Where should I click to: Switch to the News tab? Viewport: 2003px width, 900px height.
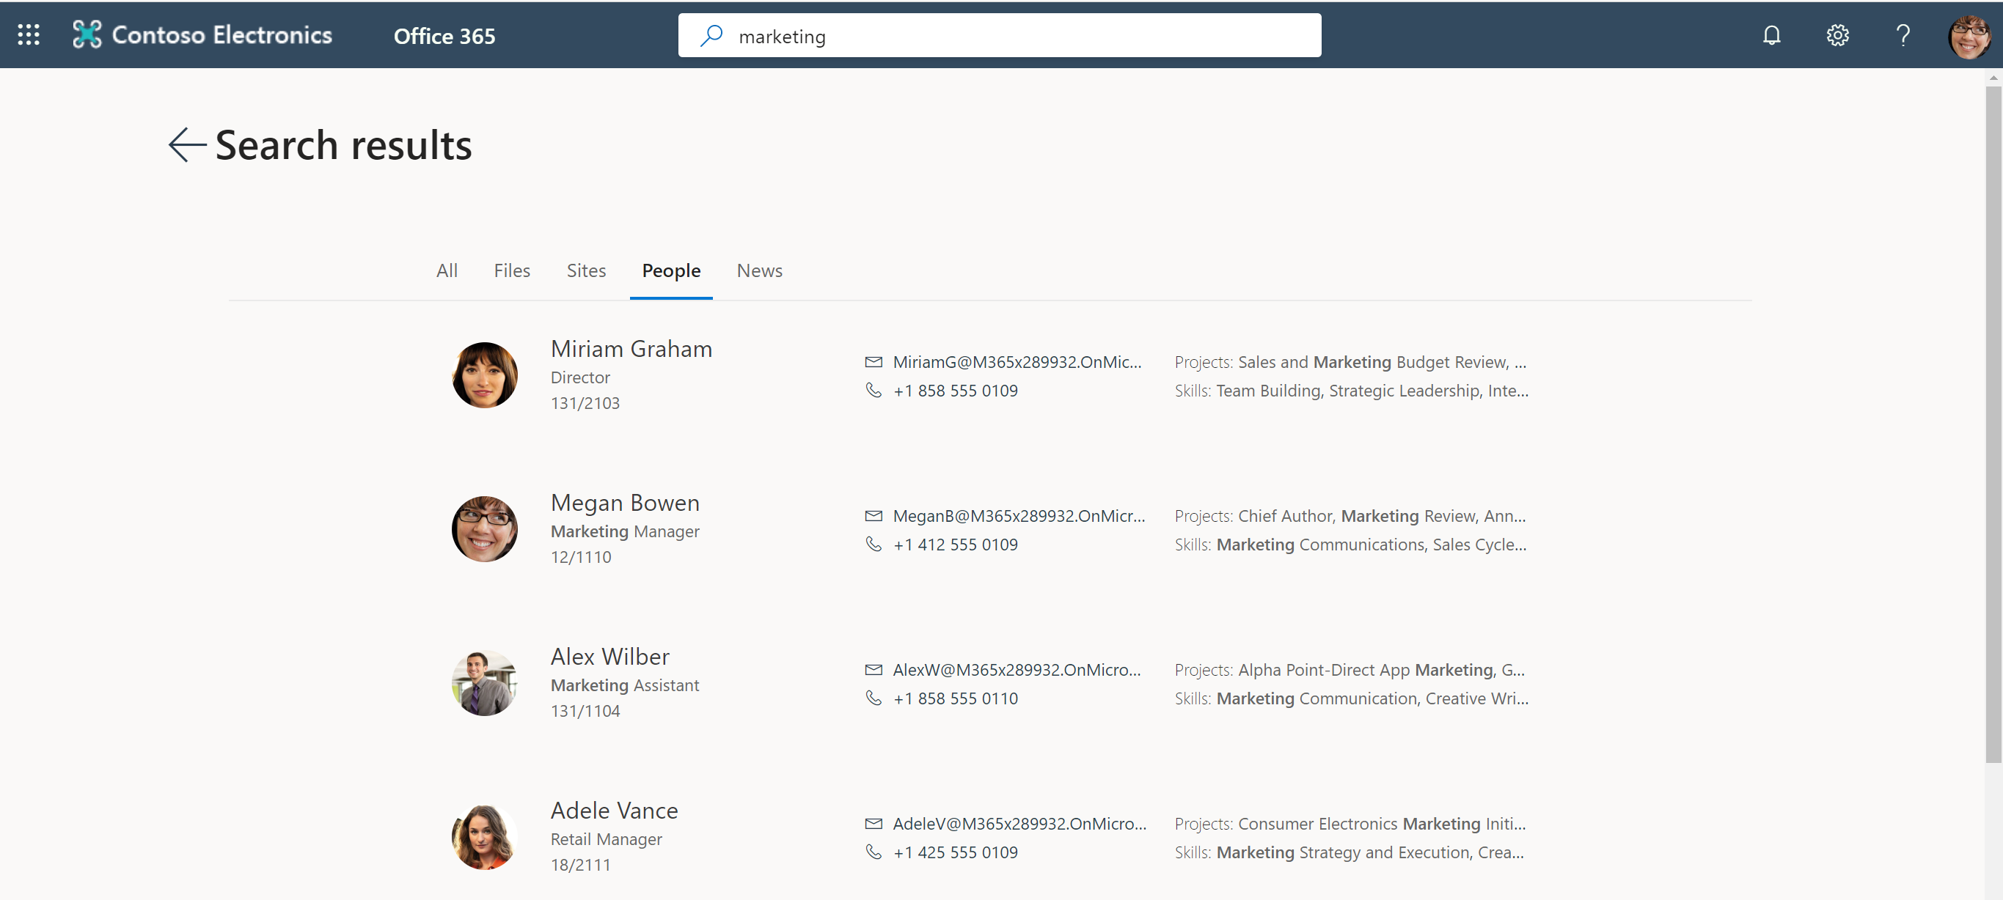pyautogui.click(x=759, y=270)
